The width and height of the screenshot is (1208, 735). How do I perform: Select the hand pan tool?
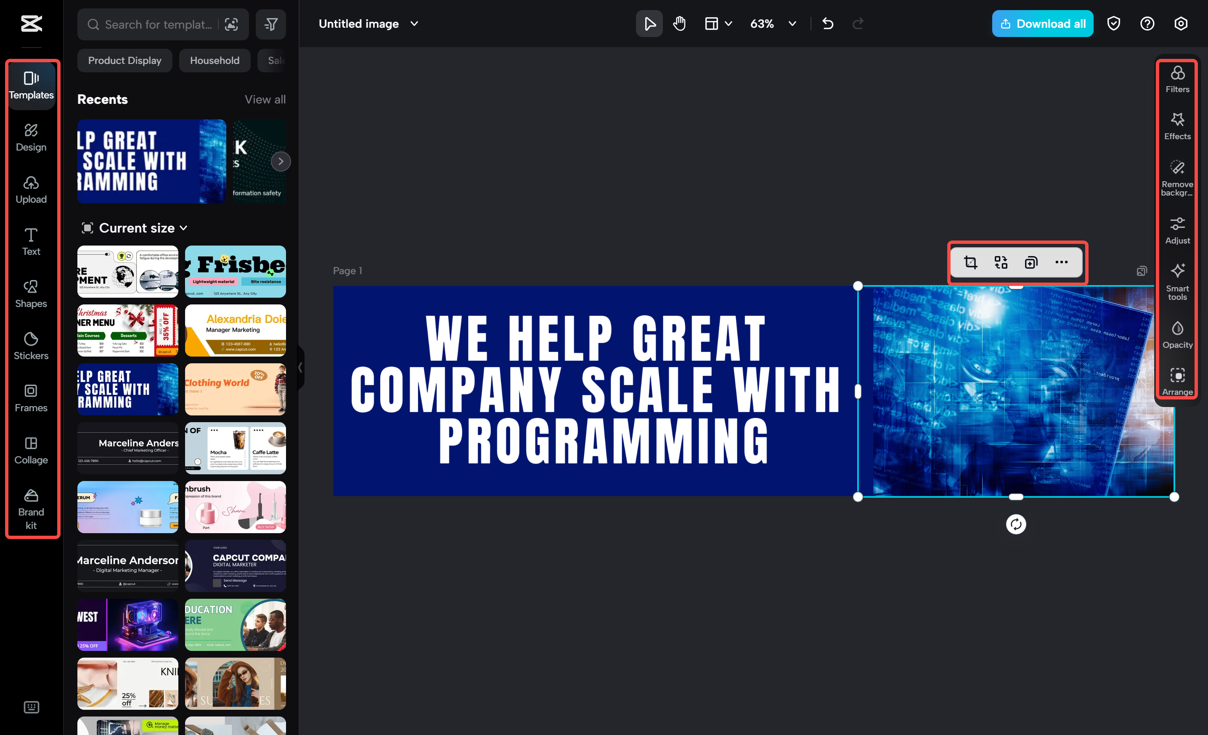679,24
